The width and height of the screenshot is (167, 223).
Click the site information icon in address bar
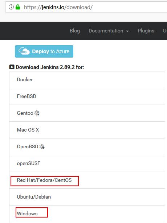point(11,7)
